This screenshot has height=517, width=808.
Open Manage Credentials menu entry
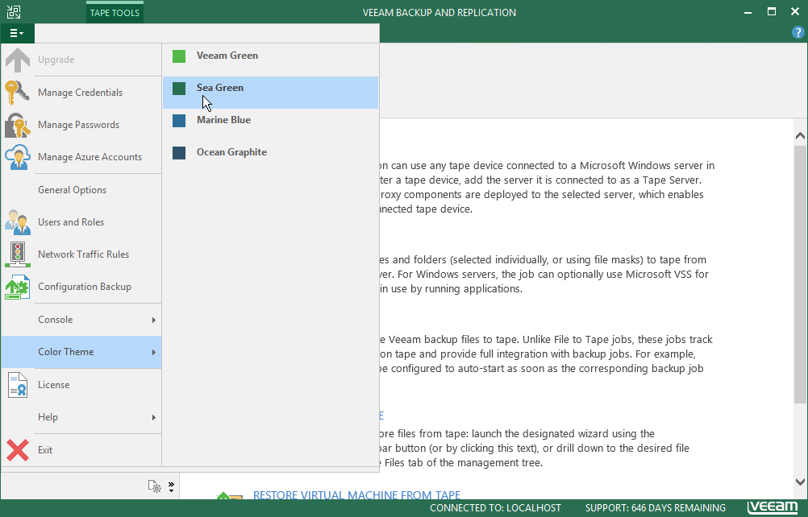coord(81,93)
